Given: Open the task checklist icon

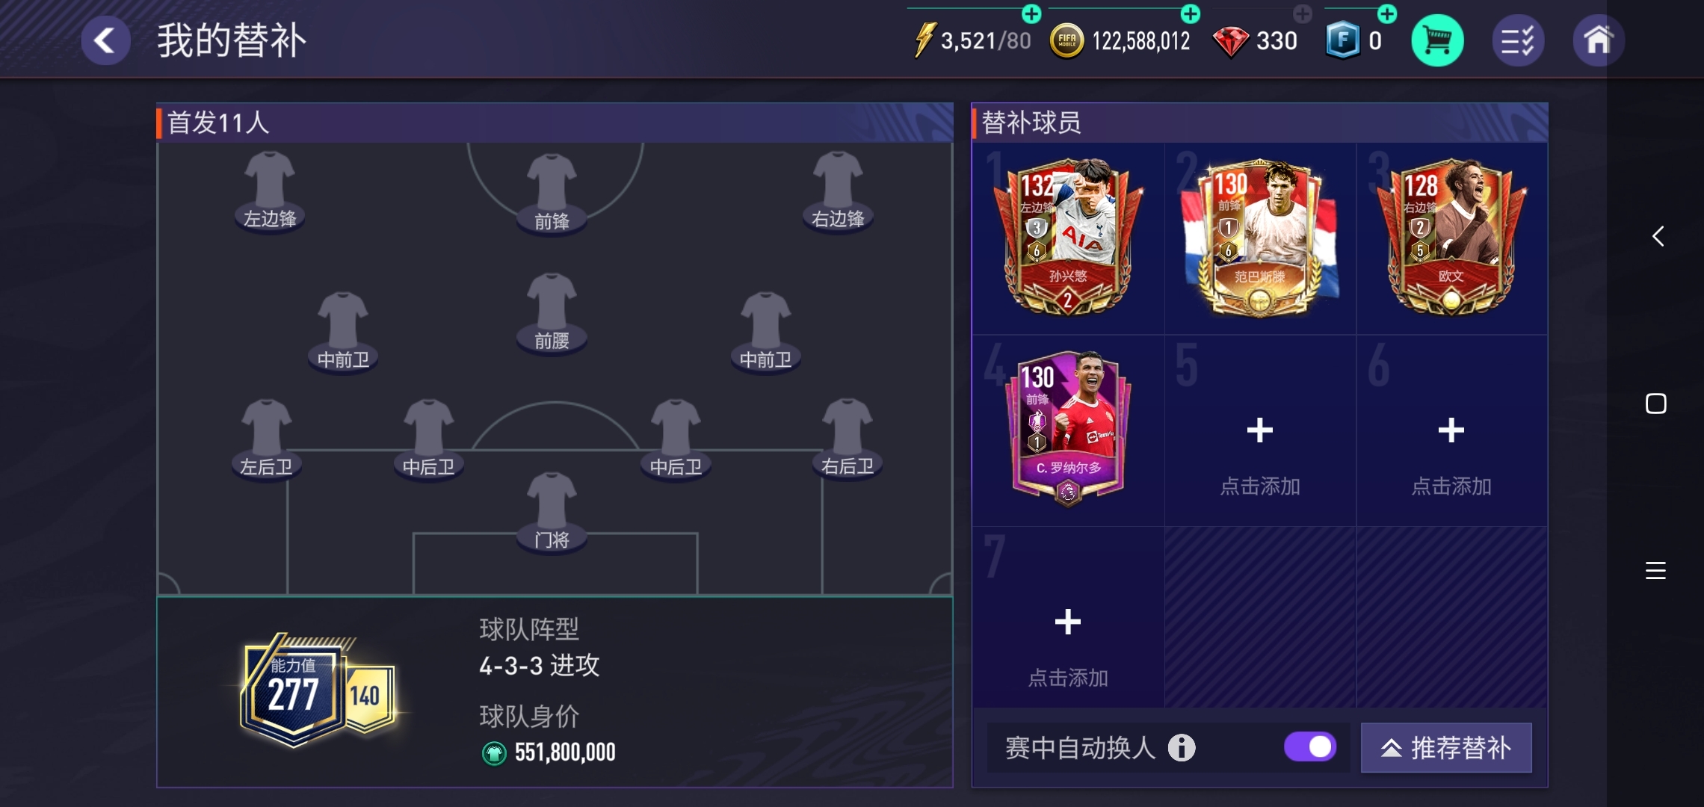Looking at the screenshot, I should tap(1518, 40).
